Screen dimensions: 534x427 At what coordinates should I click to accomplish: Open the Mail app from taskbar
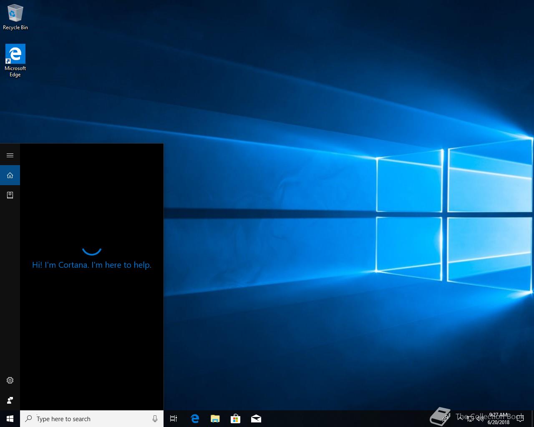coord(256,419)
